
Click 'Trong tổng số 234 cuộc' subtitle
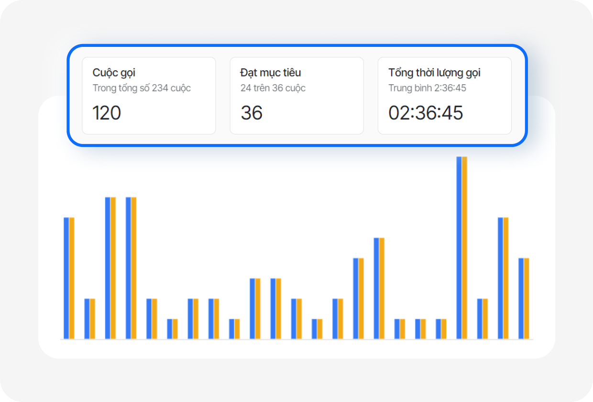pos(142,88)
